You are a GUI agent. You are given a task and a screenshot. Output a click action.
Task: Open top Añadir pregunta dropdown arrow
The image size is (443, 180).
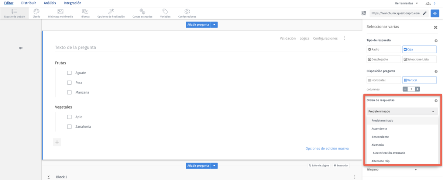click(x=214, y=25)
